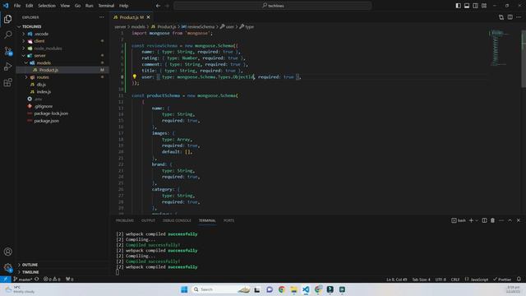The width and height of the screenshot is (526, 296).
Task: Open the Source Control view
Action: pyautogui.click(x=7, y=51)
